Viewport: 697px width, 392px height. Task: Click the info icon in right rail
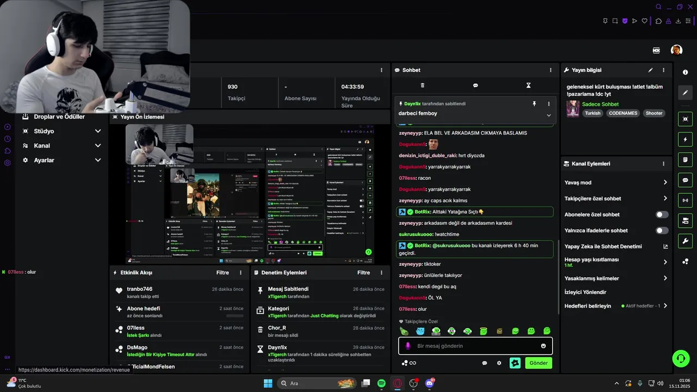tap(685, 72)
